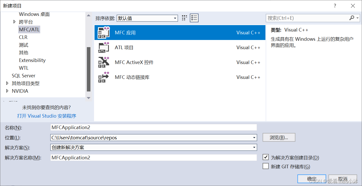Select 其他 category in tree
The height and width of the screenshot is (186, 362).
coord(24,53)
